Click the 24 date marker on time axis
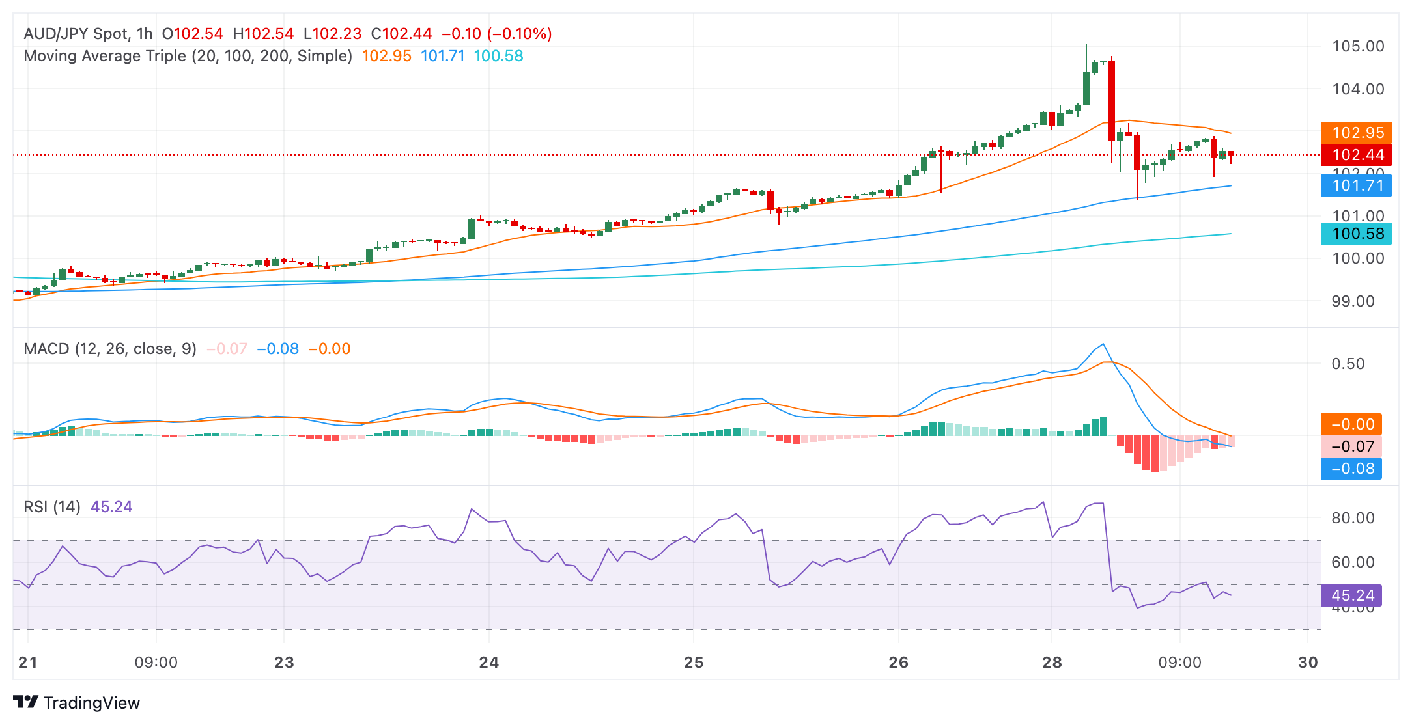The height and width of the screenshot is (725, 1412). coord(488,663)
